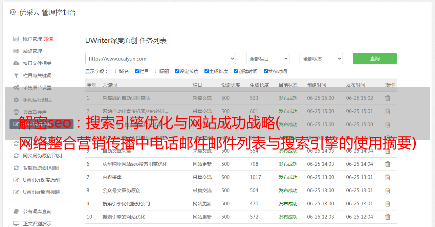
Task: Open 公有词库查询 in the sidebar
Action: (37, 211)
